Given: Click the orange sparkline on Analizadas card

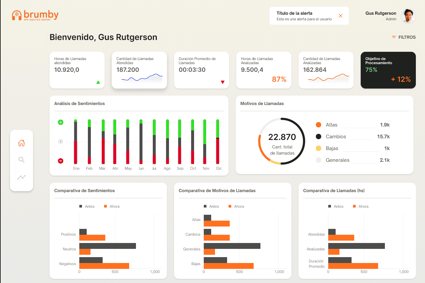Looking at the screenshot, I should point(329,78).
